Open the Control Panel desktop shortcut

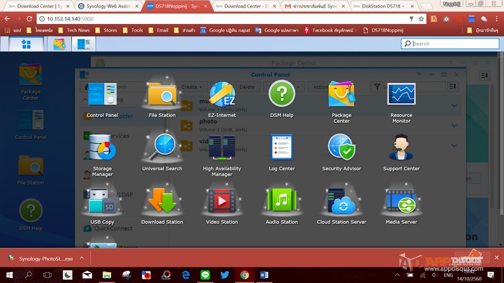click(30, 125)
